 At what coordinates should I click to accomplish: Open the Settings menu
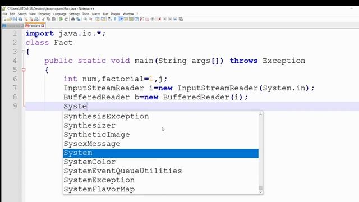74,14
